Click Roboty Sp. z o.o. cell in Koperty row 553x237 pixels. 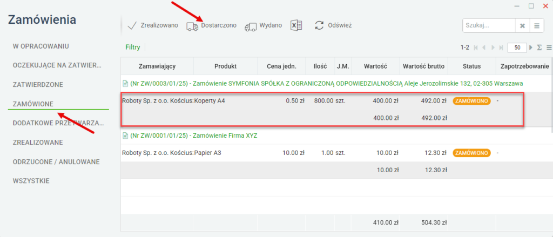pyautogui.click(x=157, y=101)
